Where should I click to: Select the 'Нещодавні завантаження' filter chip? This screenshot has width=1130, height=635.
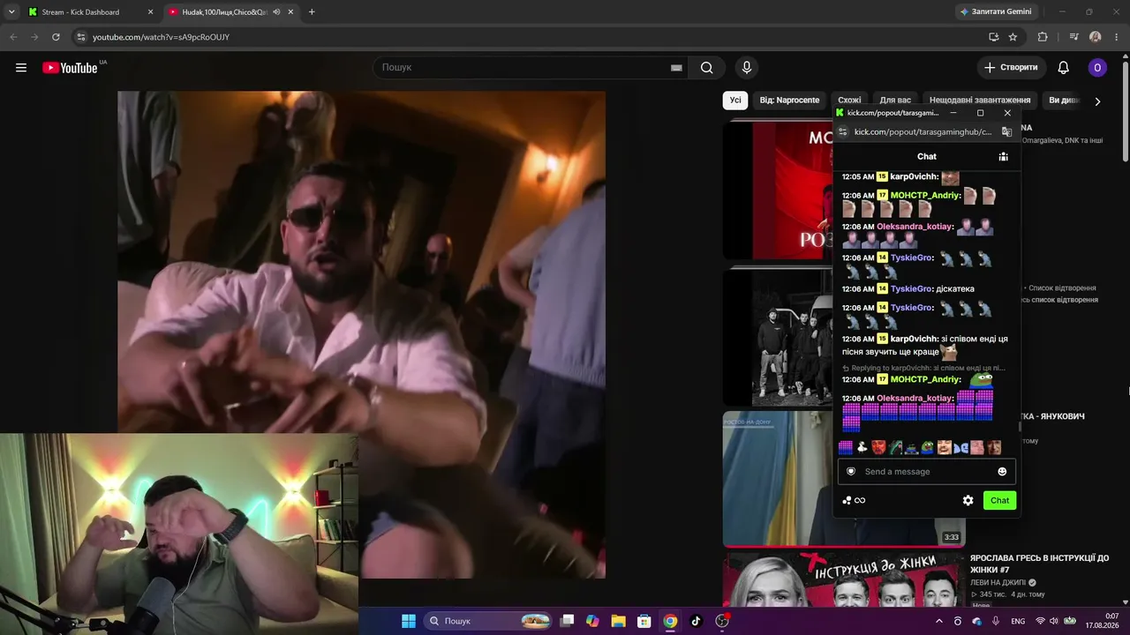point(980,101)
